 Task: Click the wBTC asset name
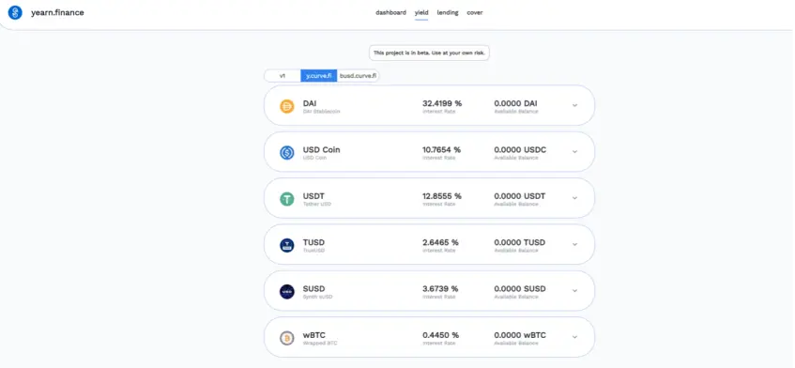313,335
